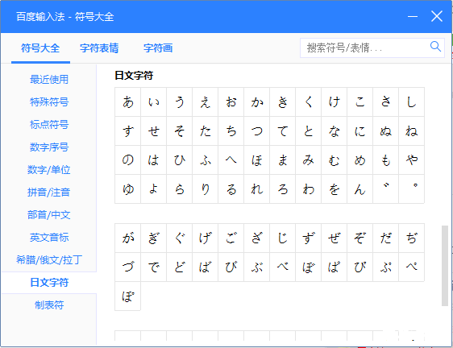Viewport: 453px width, 348px height.
Task: Go to 标点符号 in the sidebar
Action: (x=49, y=125)
